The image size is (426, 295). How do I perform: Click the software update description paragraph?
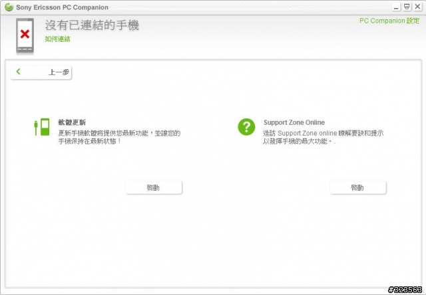point(119,137)
